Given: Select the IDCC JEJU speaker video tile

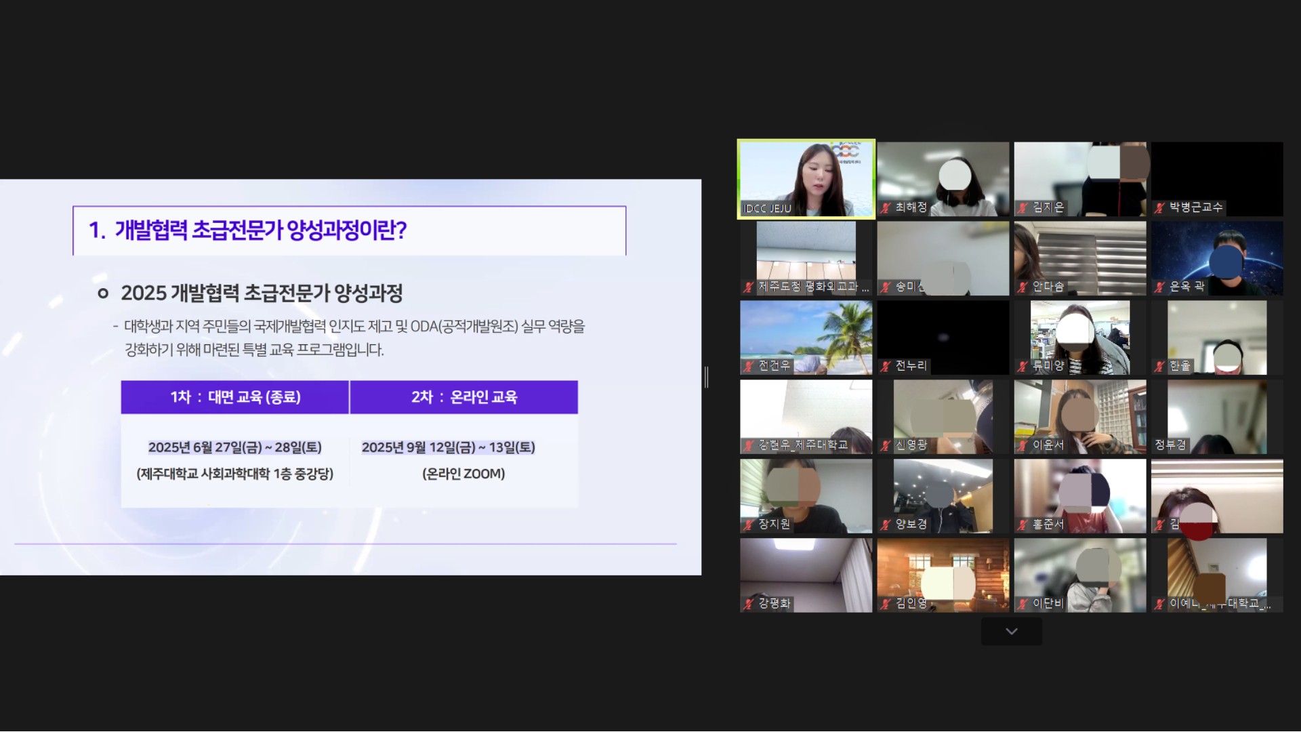Looking at the screenshot, I should (806, 179).
